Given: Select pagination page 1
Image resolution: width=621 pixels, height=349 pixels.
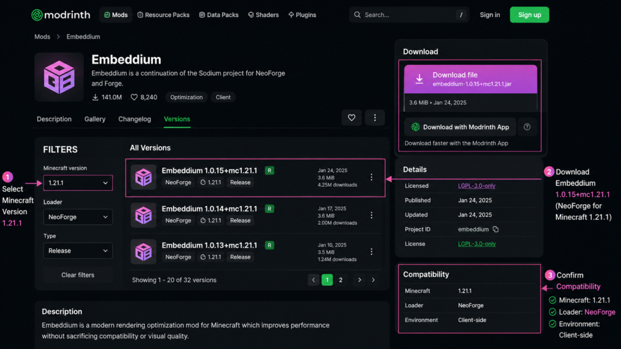Looking at the screenshot, I should 327,280.
